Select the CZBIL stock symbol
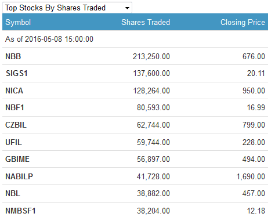This screenshot has height=217, width=275. [16, 125]
